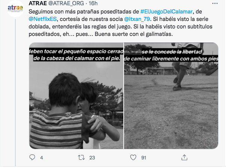Click the reply count 4
This screenshot has width=226, height=168.
(42, 158)
